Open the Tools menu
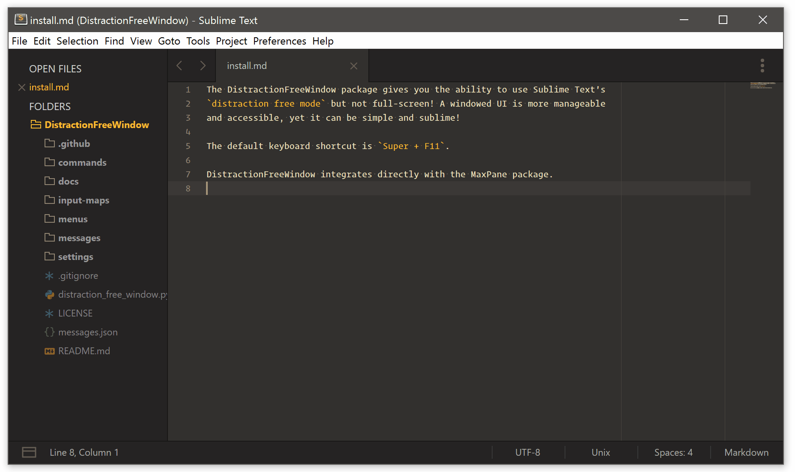The width and height of the screenshot is (795, 472). 198,41
